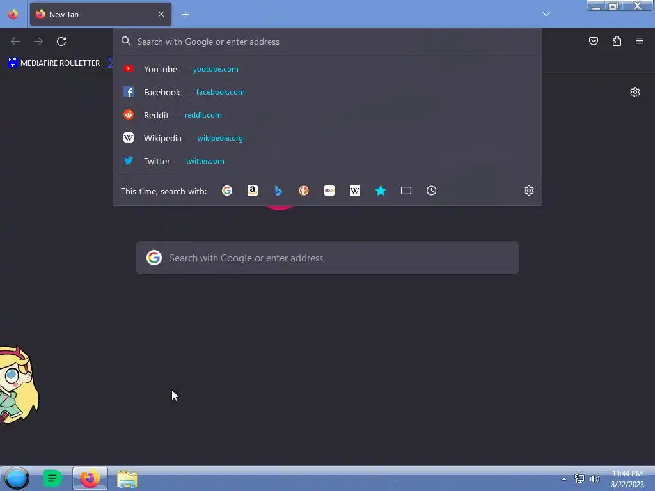Search this time with DuckDuckGo icon
The height and width of the screenshot is (491, 655).
[304, 191]
